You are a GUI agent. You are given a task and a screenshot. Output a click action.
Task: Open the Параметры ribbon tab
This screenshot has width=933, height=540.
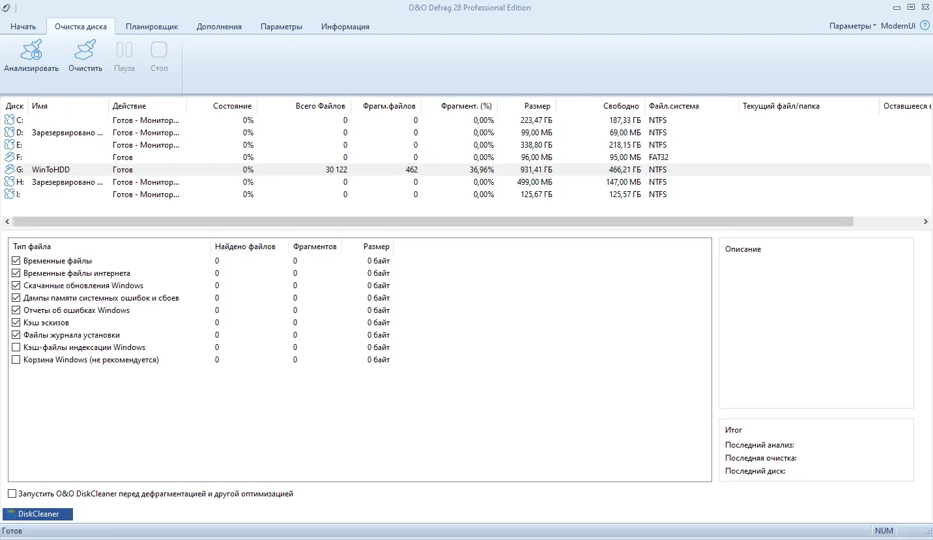click(281, 27)
